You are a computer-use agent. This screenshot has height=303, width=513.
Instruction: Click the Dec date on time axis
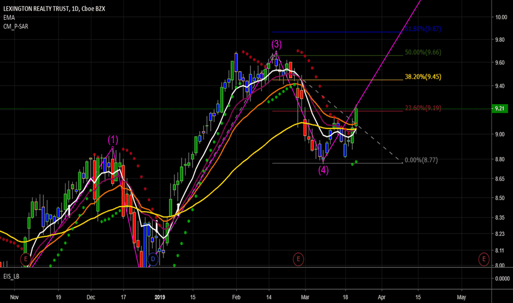pyautogui.click(x=91, y=297)
